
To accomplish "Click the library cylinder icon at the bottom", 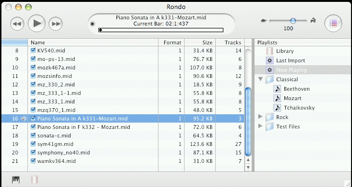I will tap(35, 179).
